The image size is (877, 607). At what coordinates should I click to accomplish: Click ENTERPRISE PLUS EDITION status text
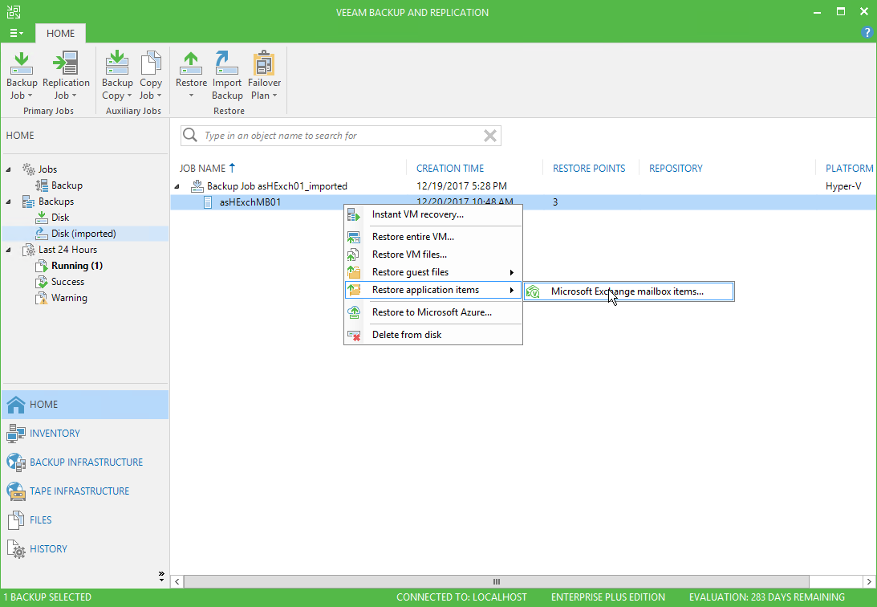coord(608,597)
